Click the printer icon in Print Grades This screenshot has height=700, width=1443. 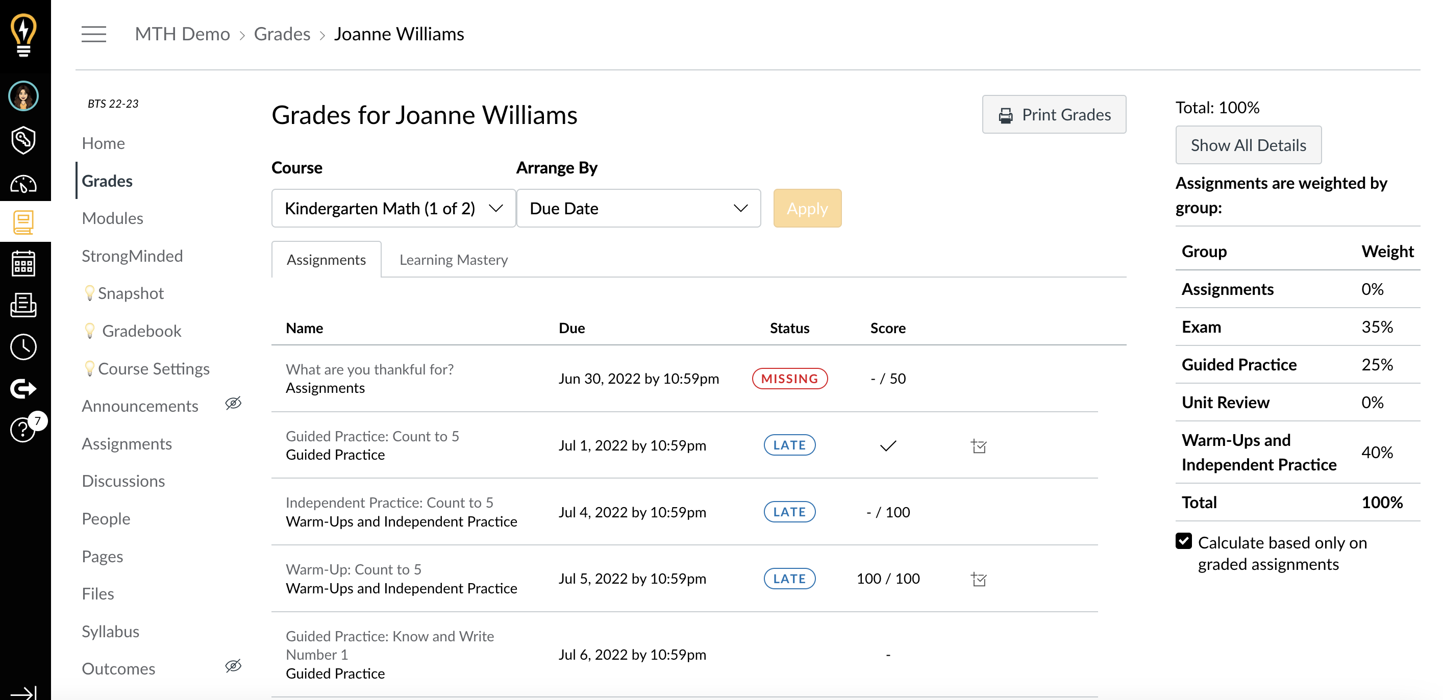coord(1006,115)
